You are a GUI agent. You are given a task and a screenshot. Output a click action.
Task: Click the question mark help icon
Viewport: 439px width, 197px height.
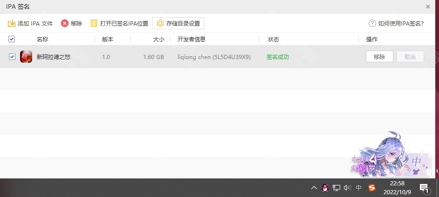coord(372,23)
